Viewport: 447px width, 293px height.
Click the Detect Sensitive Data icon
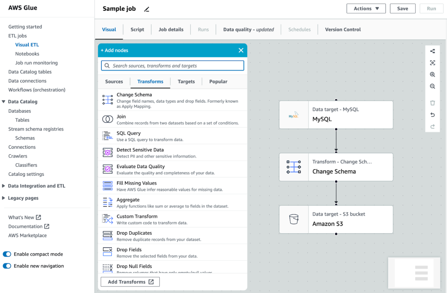point(107,153)
